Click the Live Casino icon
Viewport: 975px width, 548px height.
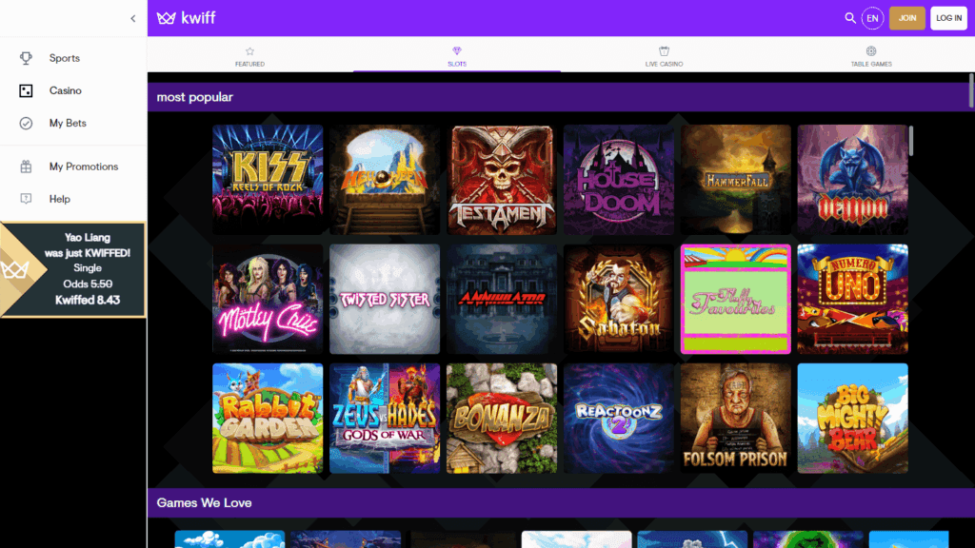point(664,51)
